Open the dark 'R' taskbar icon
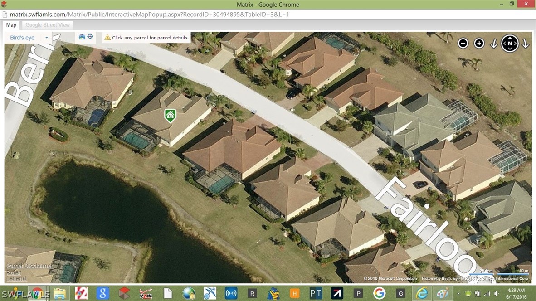The image size is (536, 301). pos(252,293)
